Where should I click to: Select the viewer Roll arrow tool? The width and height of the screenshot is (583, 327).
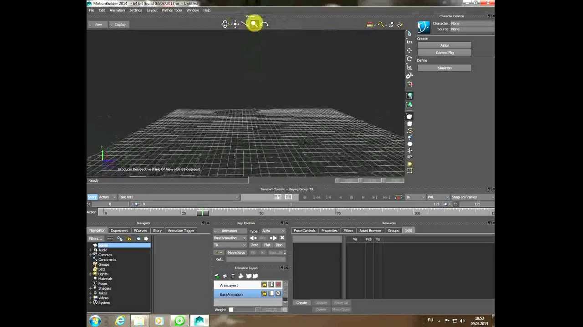[265, 24]
